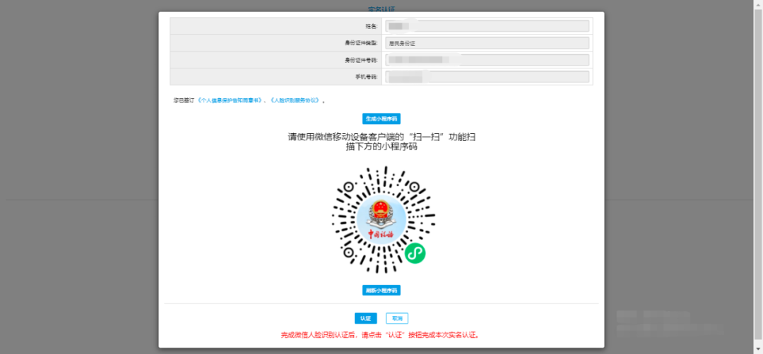Click the 生成小程序码 button

point(381,118)
